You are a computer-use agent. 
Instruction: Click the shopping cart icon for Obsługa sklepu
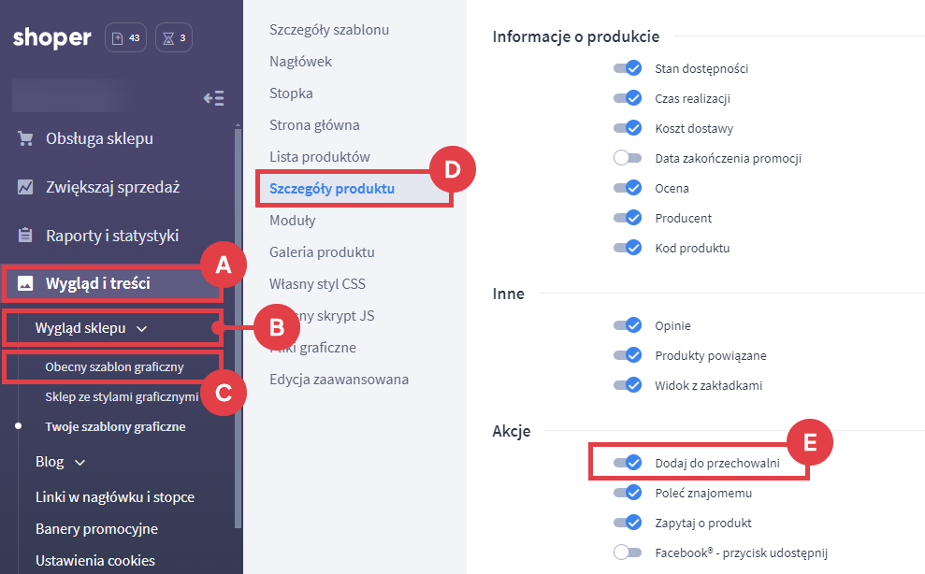pos(25,139)
